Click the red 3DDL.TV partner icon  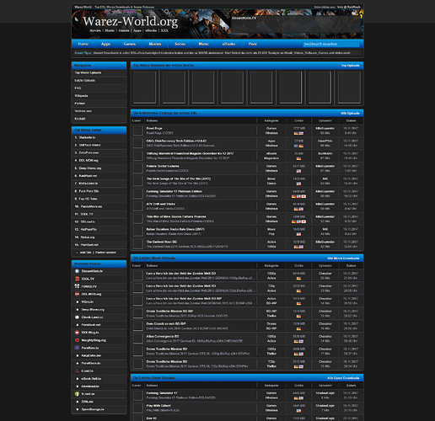pos(77,279)
